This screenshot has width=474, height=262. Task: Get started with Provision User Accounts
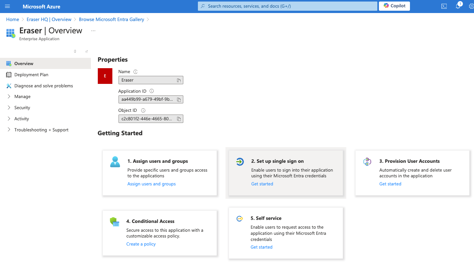pos(390,184)
